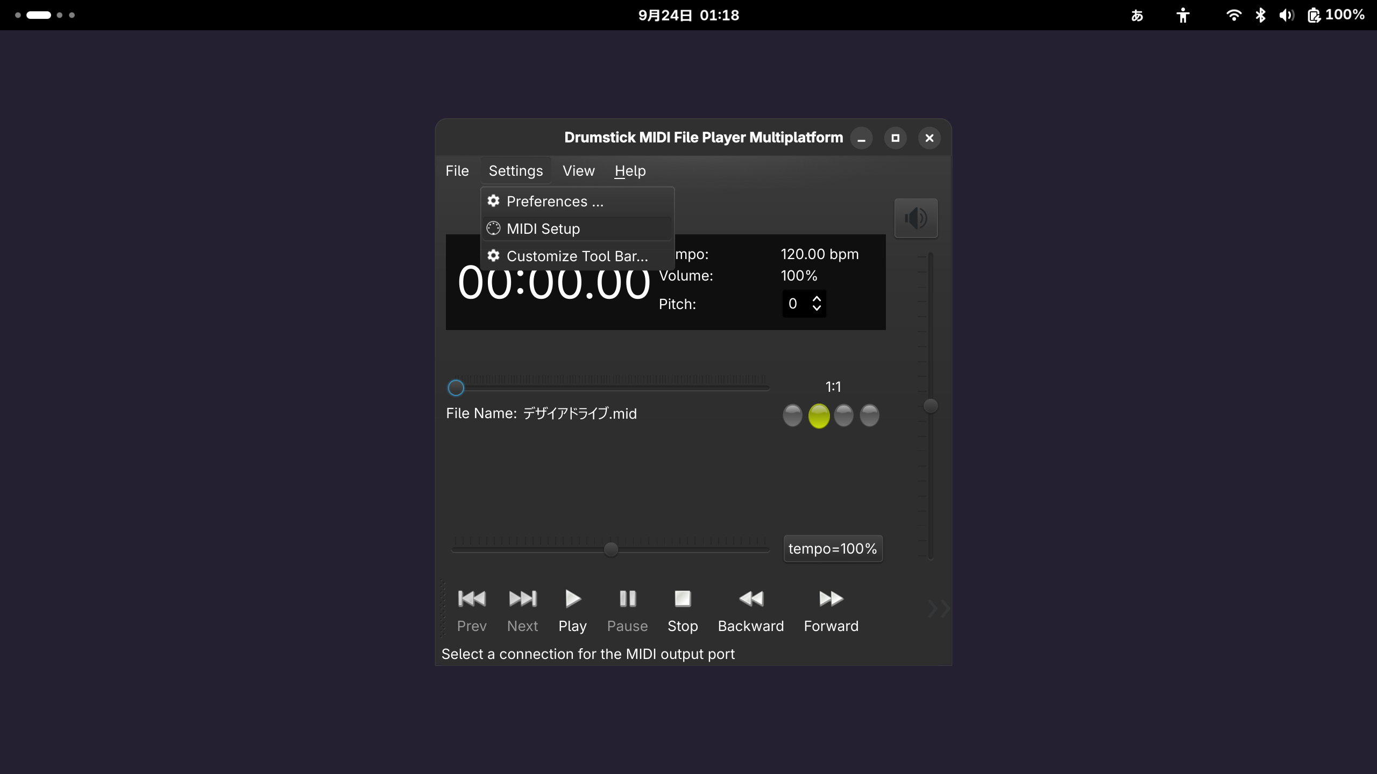Open the Japanese input method indicator
This screenshot has width=1377, height=774.
coord(1137,15)
